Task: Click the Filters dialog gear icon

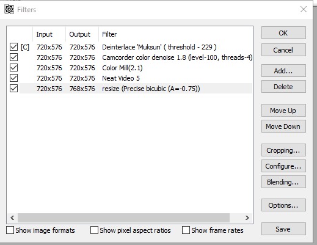Action: 9,9
